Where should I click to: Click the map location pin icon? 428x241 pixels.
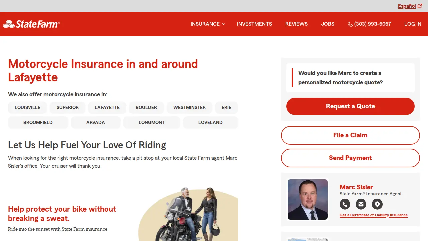coord(377,204)
